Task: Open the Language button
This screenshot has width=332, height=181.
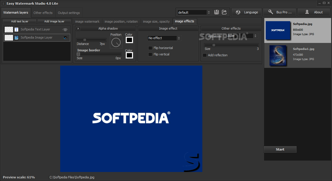Action: [247, 12]
